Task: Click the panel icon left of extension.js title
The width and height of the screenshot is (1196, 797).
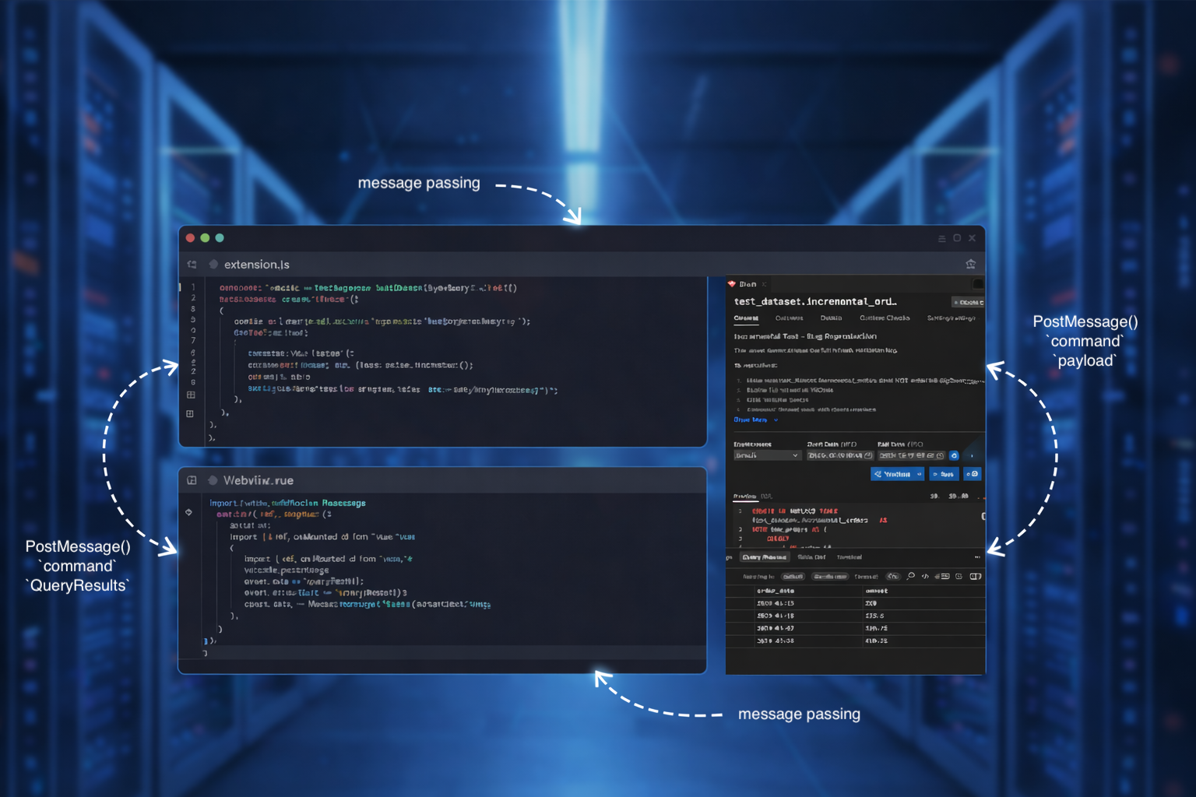Action: (x=192, y=265)
